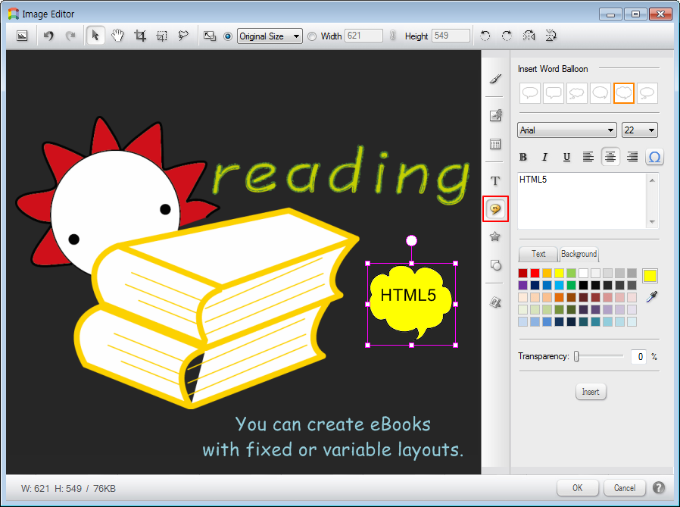Select the Brush tool in sidebar

pos(495,79)
